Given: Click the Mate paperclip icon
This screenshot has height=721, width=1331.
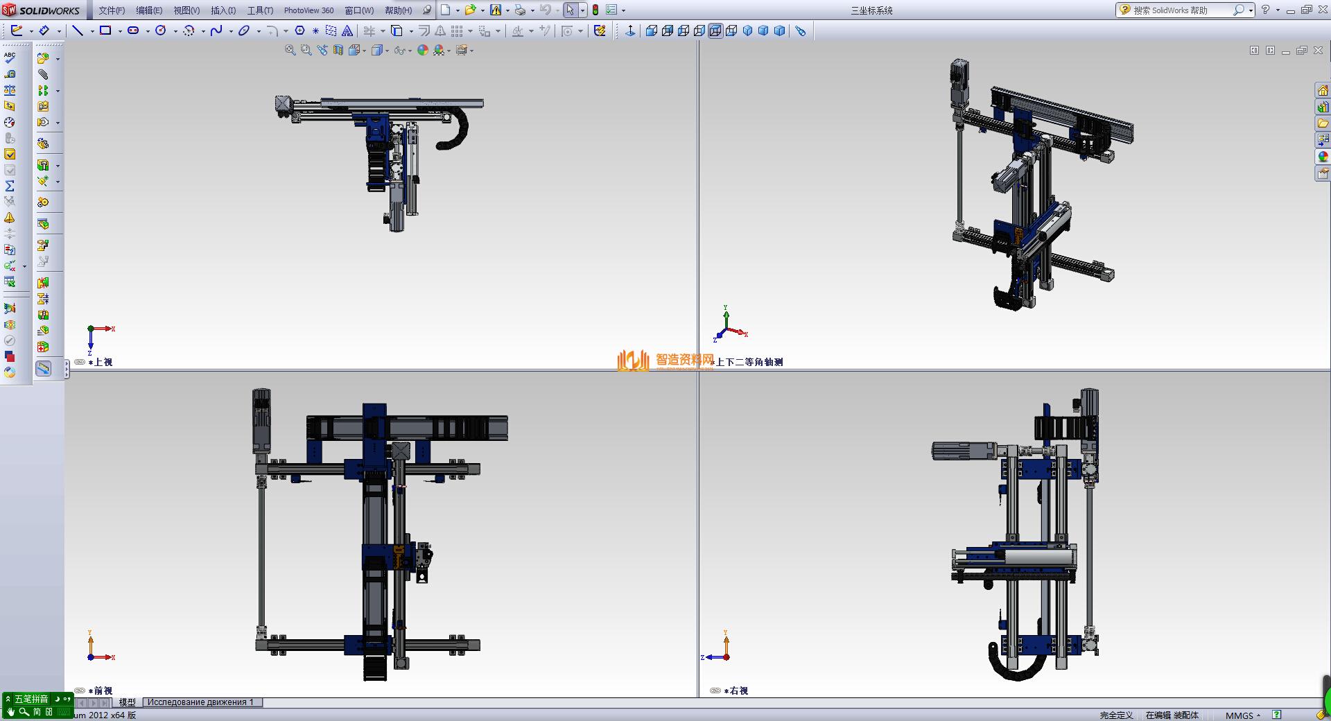Looking at the screenshot, I should pos(43,74).
